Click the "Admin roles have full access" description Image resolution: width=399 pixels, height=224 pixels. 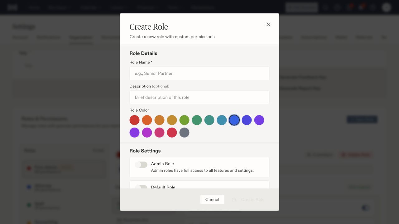(202, 170)
